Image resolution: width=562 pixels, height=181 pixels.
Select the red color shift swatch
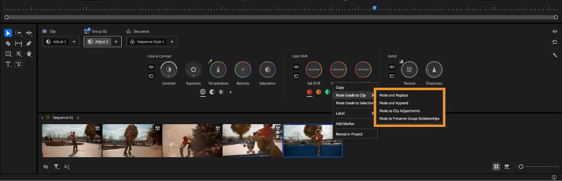coord(310,92)
